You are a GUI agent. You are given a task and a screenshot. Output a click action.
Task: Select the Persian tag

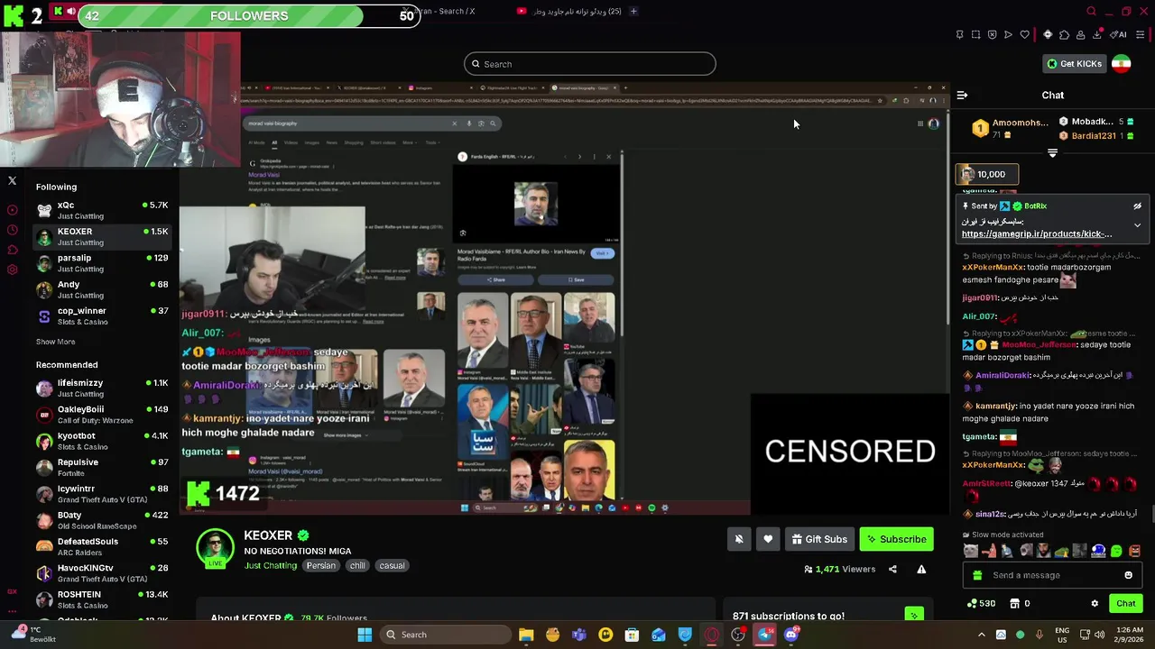(320, 565)
